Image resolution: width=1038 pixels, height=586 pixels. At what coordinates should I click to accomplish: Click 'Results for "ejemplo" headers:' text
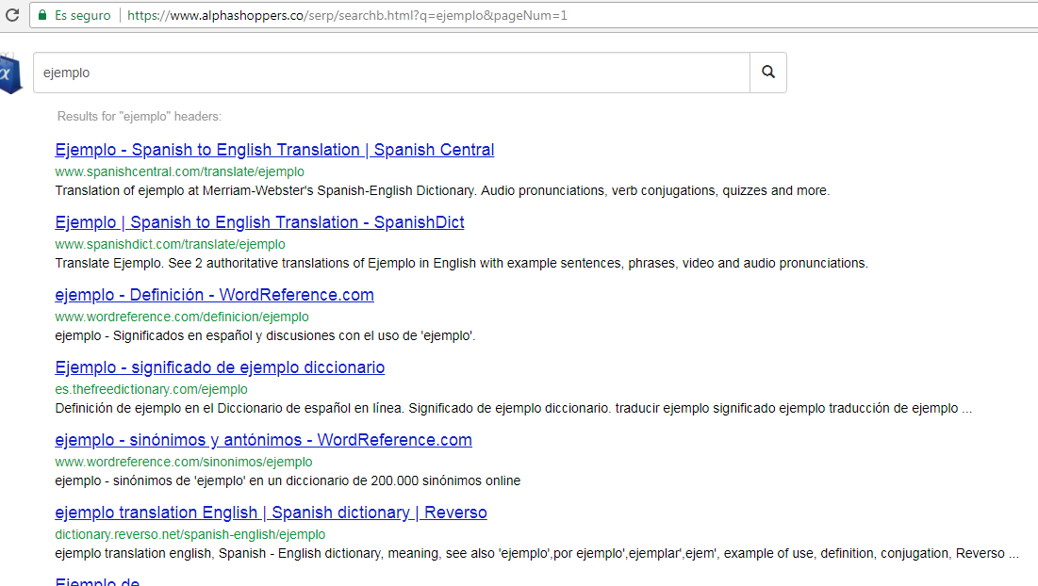coord(139,117)
